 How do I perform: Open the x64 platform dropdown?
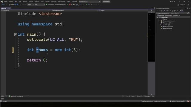[40, 5]
